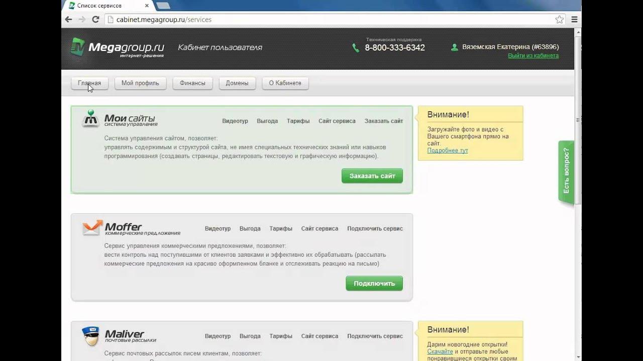Click page vertical scrollbar up arrow

[578, 32]
